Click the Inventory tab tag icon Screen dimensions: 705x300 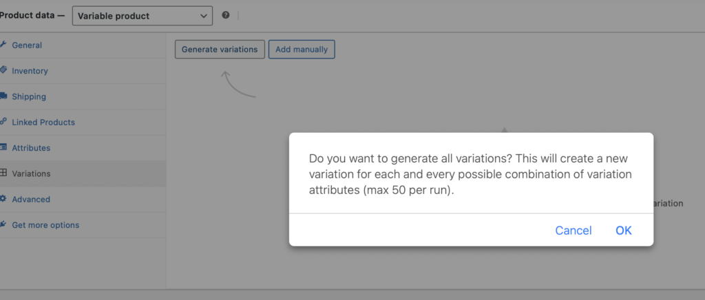pyautogui.click(x=3, y=70)
